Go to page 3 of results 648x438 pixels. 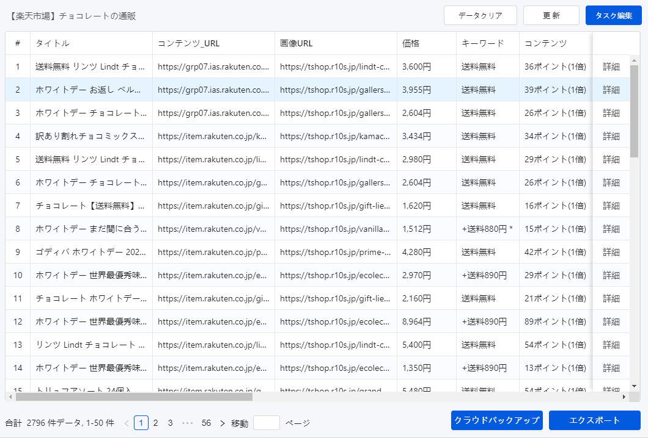(x=171, y=423)
